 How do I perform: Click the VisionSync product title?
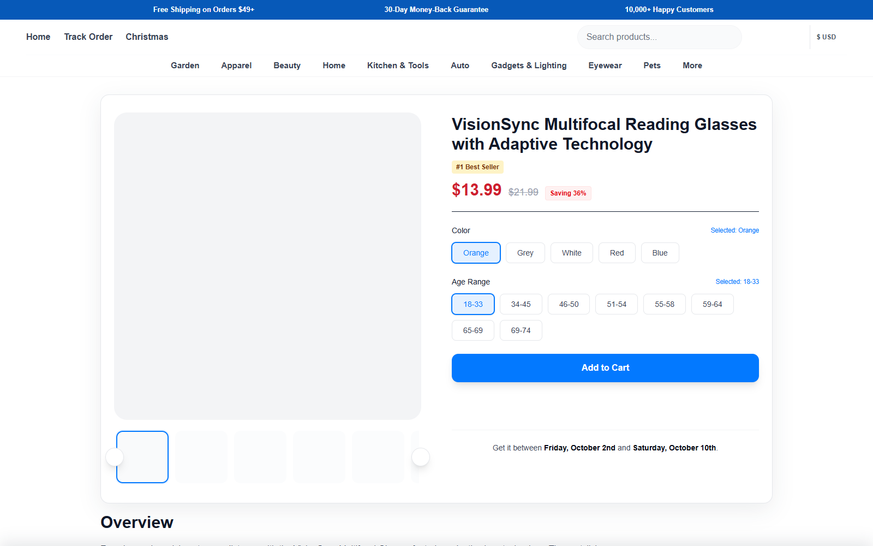(604, 134)
